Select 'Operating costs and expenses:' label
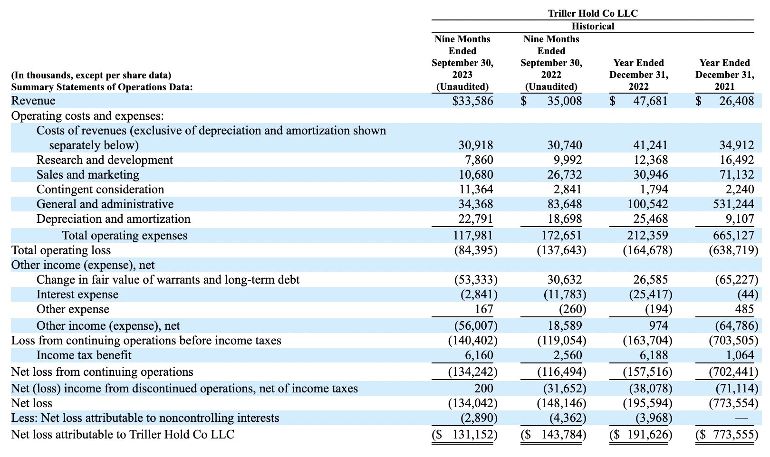The width and height of the screenshot is (770, 457). pyautogui.click(x=87, y=116)
